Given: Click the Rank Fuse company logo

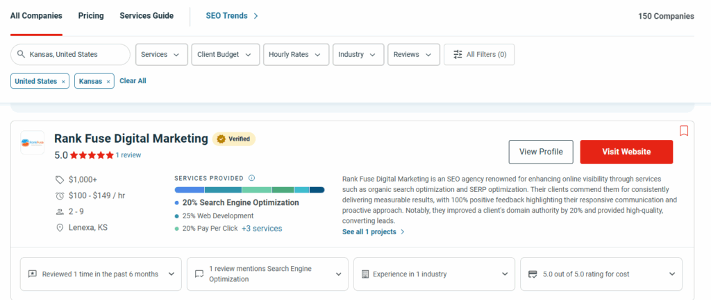Looking at the screenshot, I should (33, 143).
